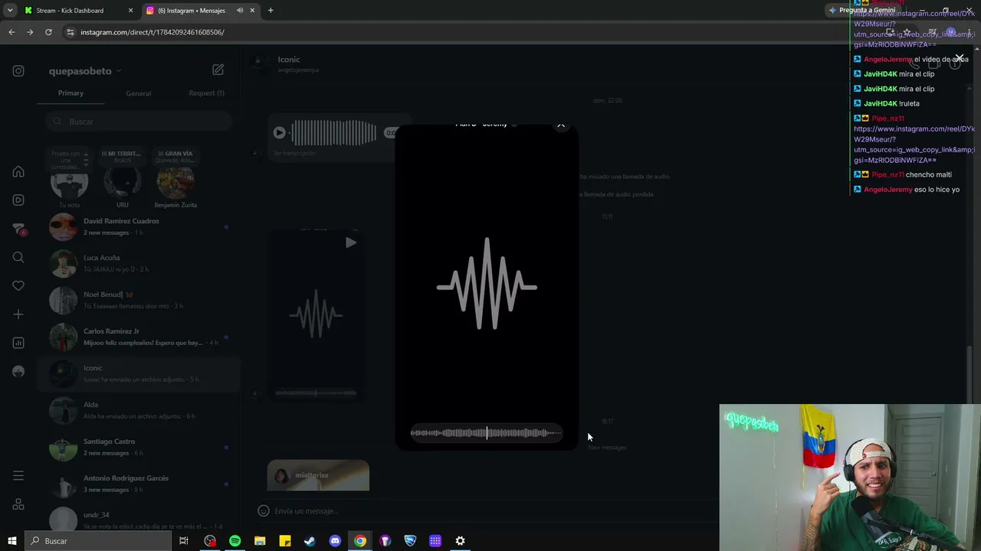Click the instagram.com address bar

[x=460, y=32]
